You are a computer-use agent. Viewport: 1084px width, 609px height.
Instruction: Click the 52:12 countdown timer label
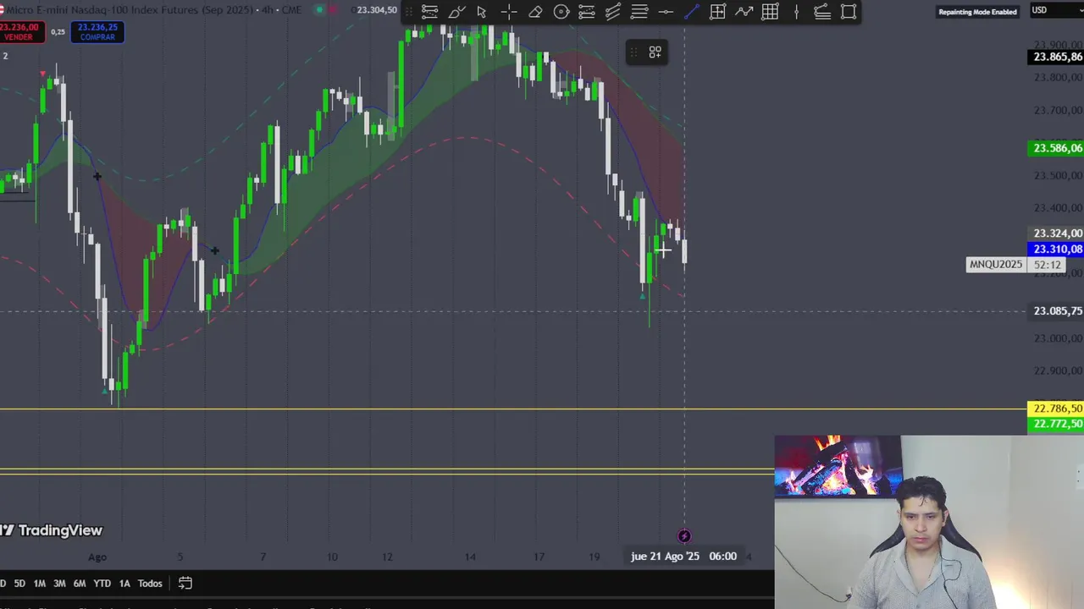pyautogui.click(x=1047, y=265)
